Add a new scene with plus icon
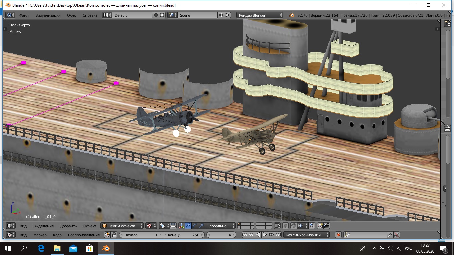Screen dimensions: 454x255 221,15
